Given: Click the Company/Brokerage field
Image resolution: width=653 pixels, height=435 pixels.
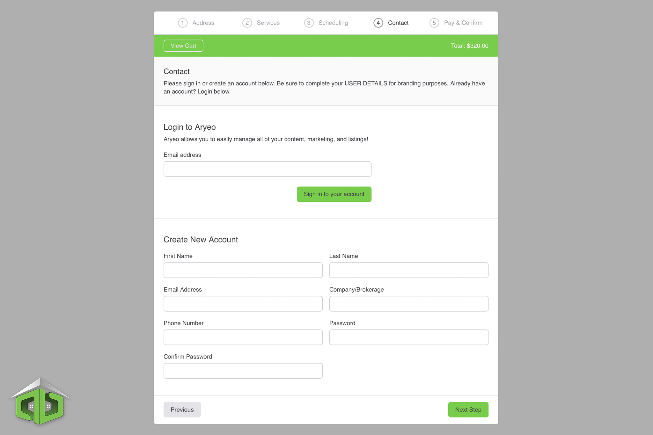Looking at the screenshot, I should [409, 304].
